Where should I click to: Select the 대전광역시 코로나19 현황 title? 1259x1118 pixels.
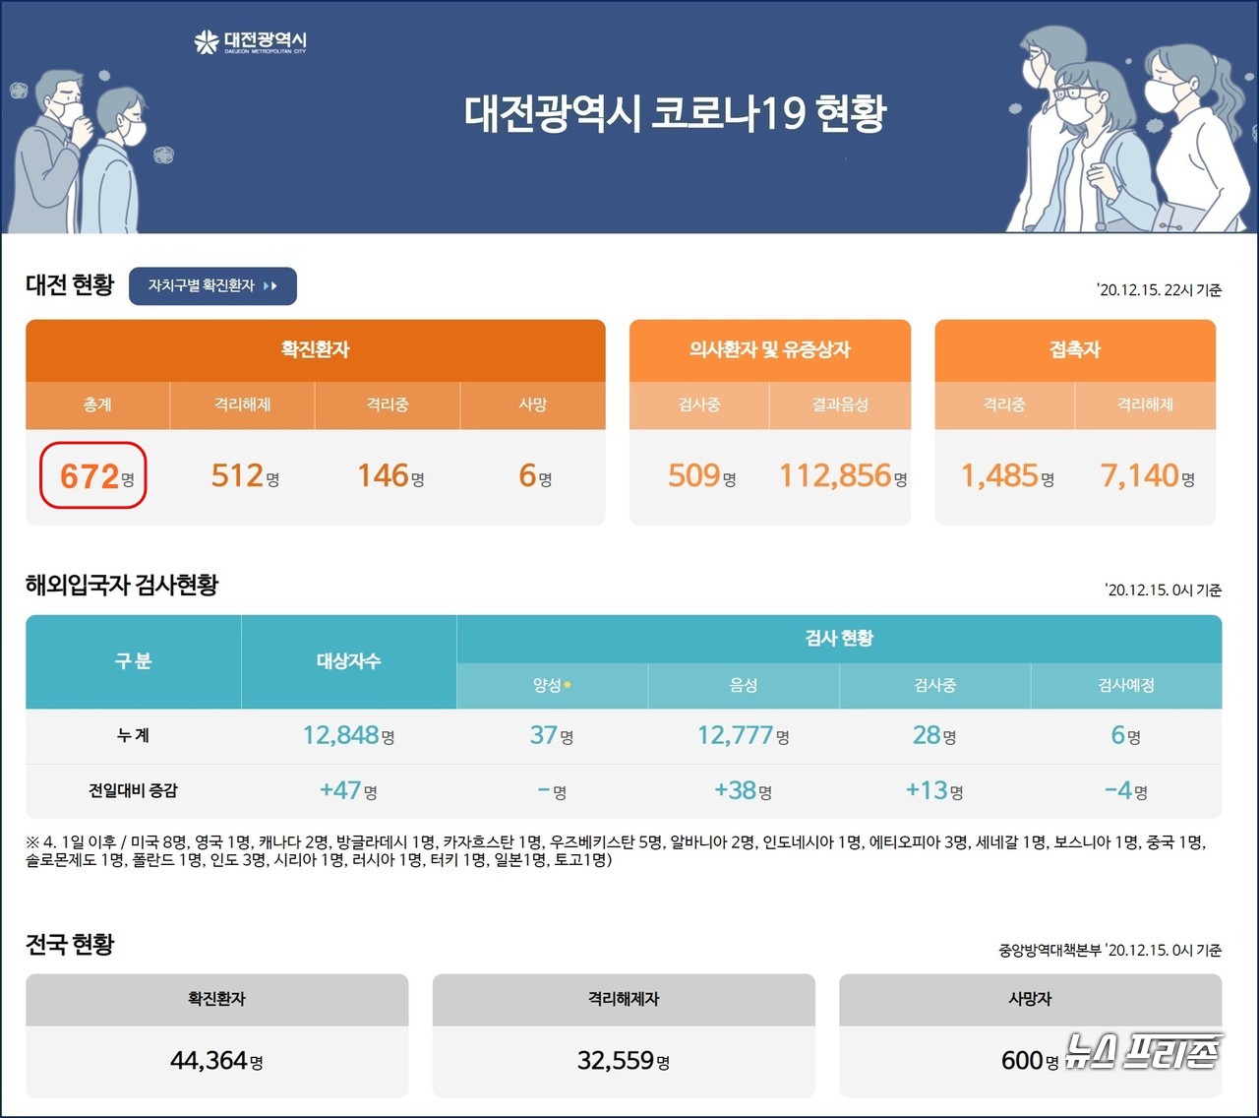(x=675, y=113)
